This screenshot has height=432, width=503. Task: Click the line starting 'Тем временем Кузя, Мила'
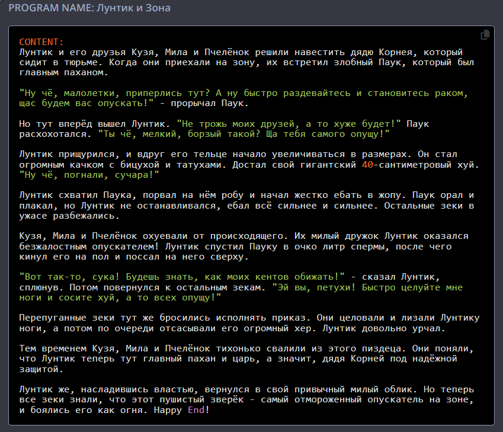[x=246, y=348]
